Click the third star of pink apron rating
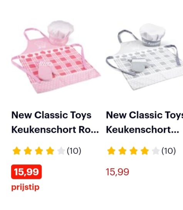Image resolution: width=183 pixels, height=210 pixels. click(x=39, y=151)
